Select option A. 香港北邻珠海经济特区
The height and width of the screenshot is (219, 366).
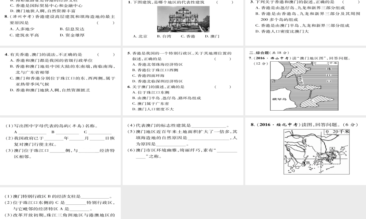pyautogui.click(x=157, y=65)
